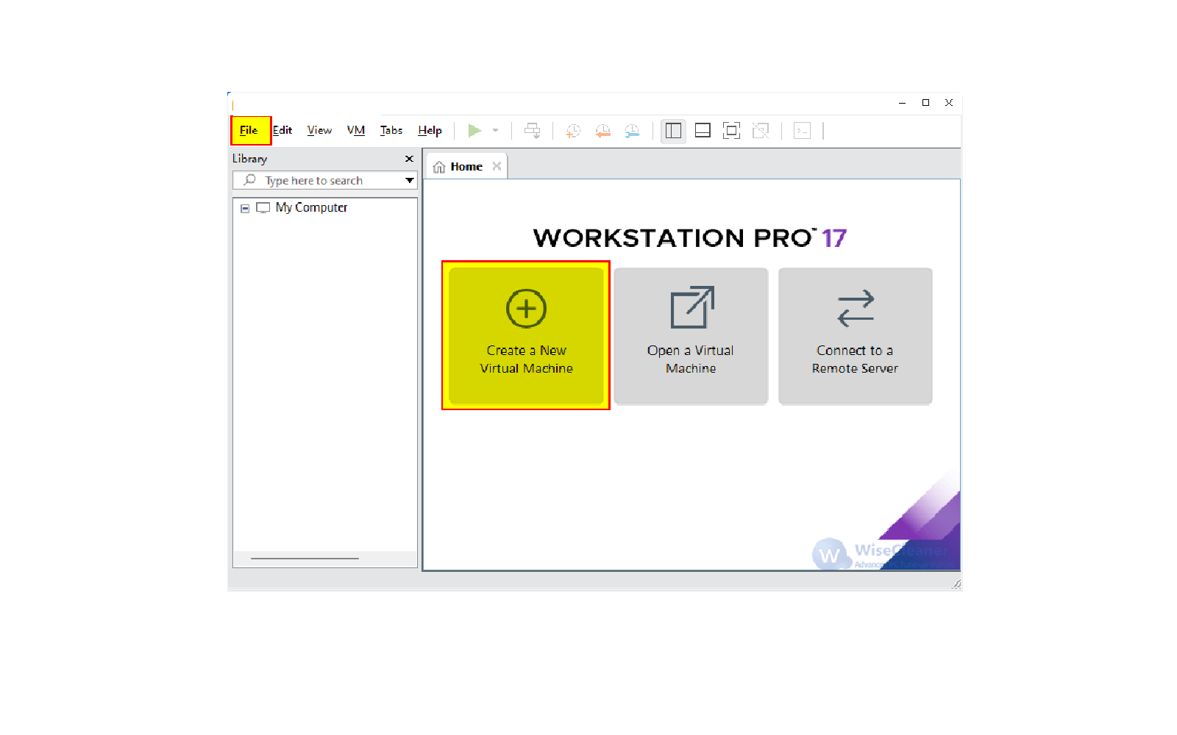Click the Revert to Snapshot toolbar icon
This screenshot has height=735, width=1177.
pos(602,131)
